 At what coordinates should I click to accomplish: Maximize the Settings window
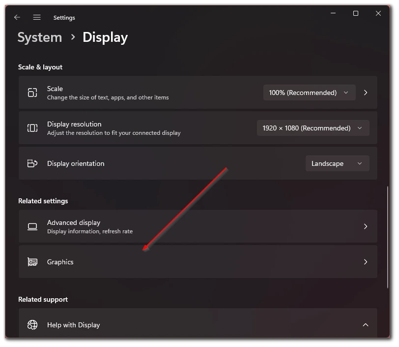pos(356,13)
